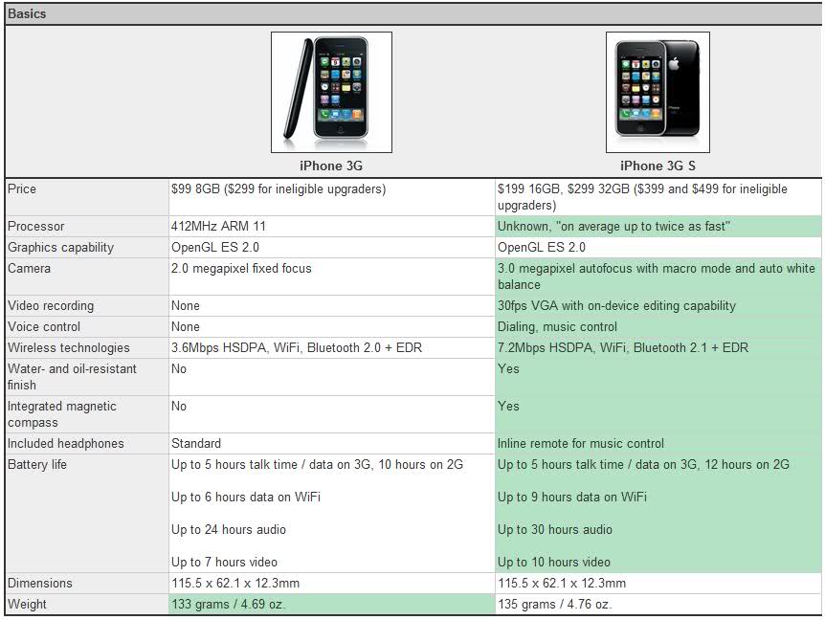
Task: Select the Camera row label
Action: tap(30, 269)
